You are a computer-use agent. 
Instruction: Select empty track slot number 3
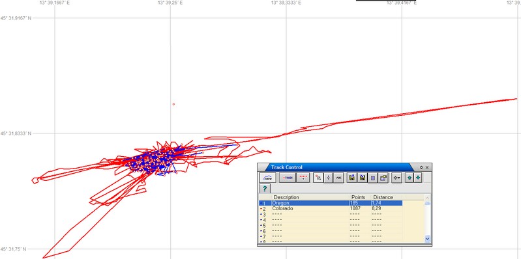331,214
